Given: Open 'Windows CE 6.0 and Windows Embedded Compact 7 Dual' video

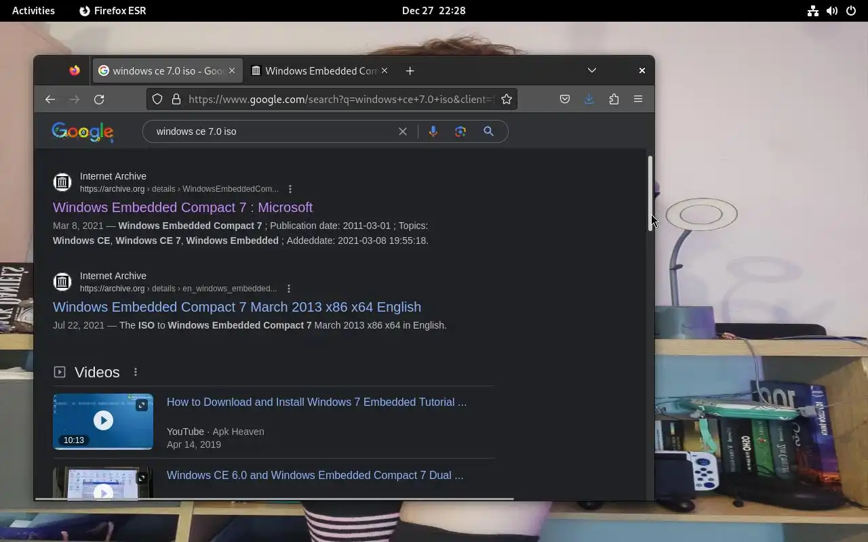Looking at the screenshot, I should coord(315,475).
